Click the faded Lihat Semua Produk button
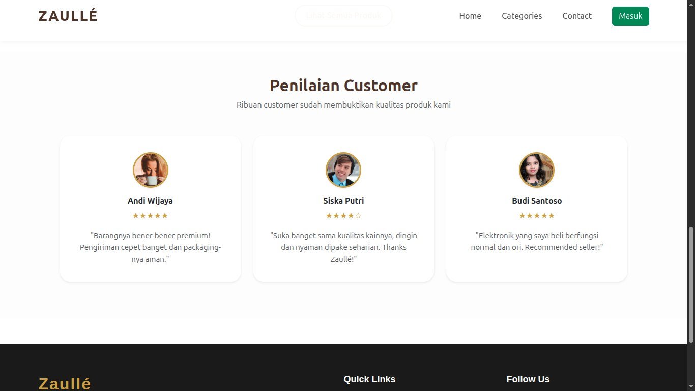Viewport: 695px width, 391px height. (x=343, y=16)
